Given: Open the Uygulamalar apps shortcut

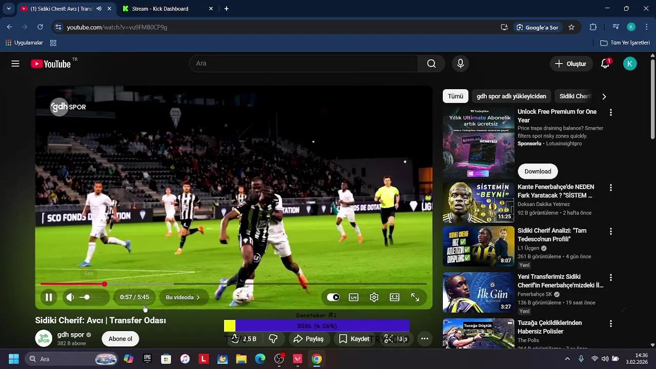Looking at the screenshot, I should pyautogui.click(x=24, y=43).
